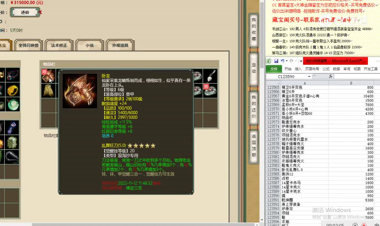Click the Excel application icon in the title bar

pos(269,61)
